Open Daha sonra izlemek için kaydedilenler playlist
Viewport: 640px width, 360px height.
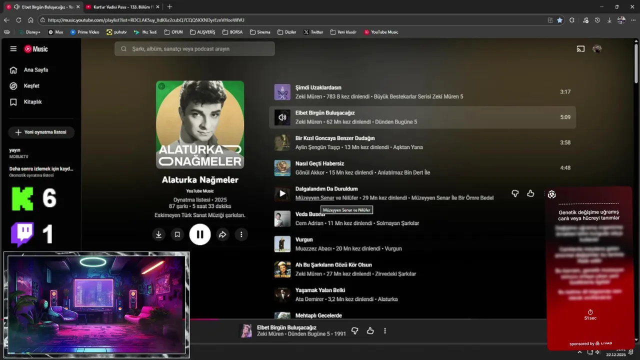[41, 172]
